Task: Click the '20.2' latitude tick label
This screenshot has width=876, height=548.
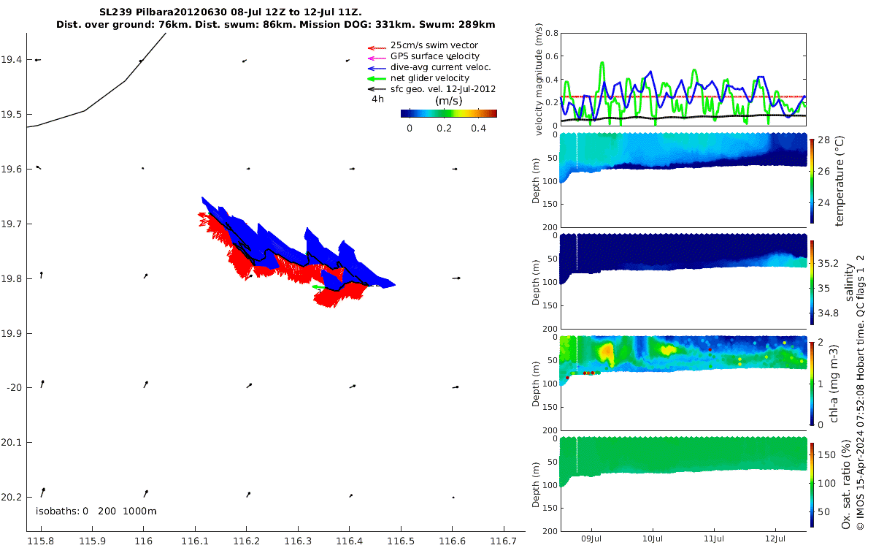Action: (x=12, y=498)
